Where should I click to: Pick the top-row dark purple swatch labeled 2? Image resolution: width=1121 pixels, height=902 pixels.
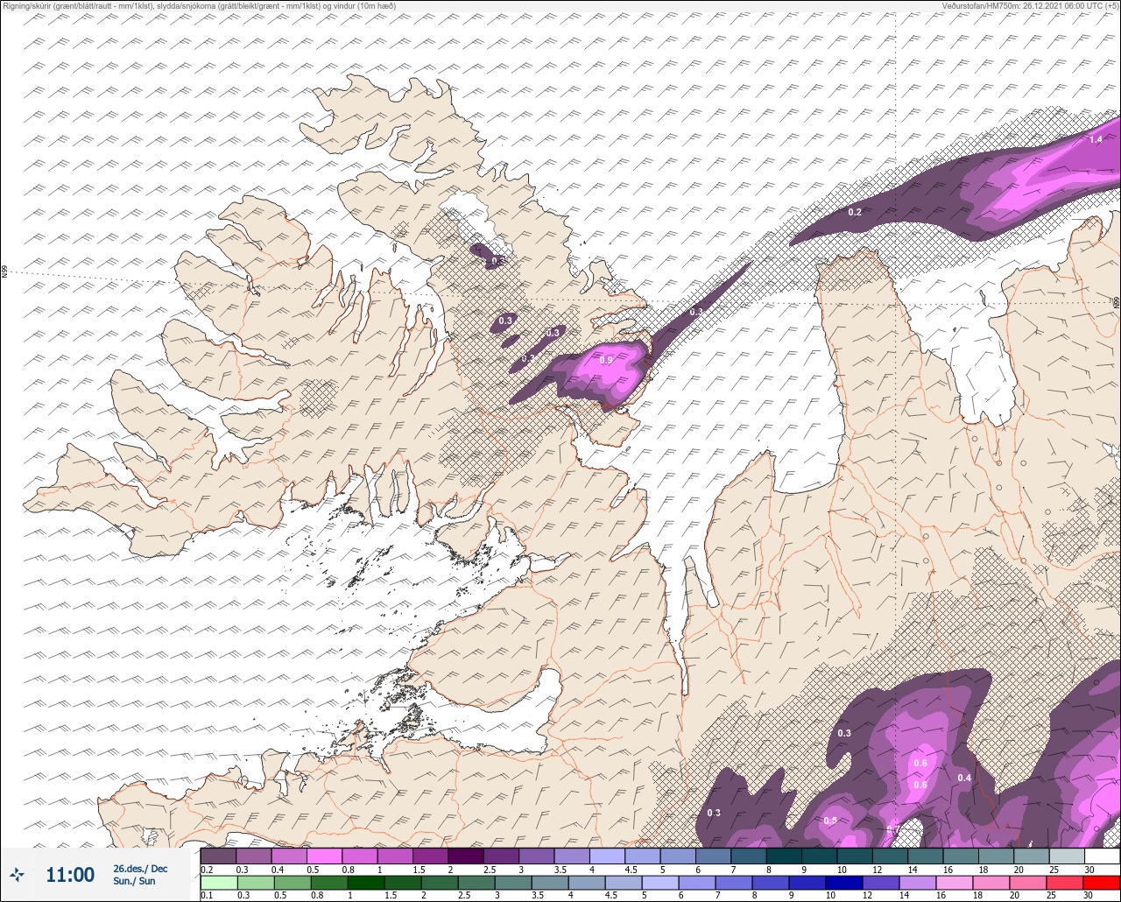coord(466,856)
